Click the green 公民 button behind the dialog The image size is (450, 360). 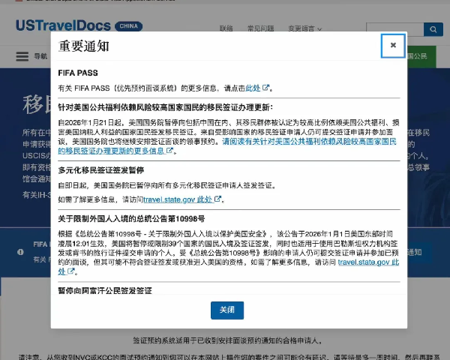(421, 56)
